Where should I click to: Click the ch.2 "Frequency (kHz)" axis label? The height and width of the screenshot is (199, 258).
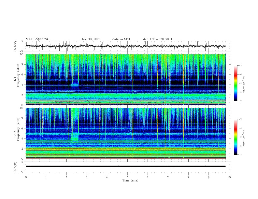tap(18, 129)
